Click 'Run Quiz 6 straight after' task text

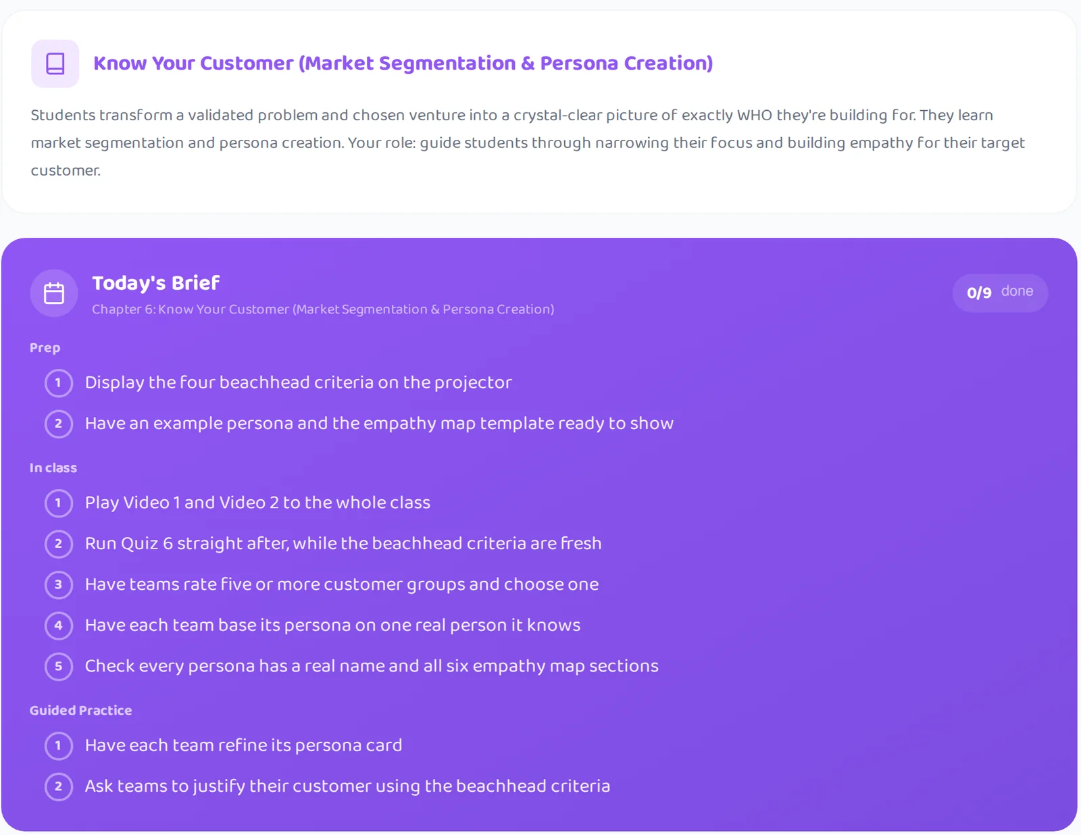(x=343, y=544)
